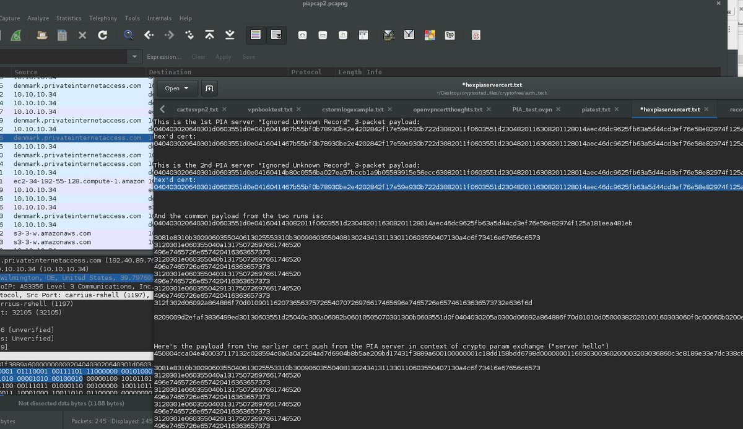Click the display filter input field
This screenshot has width=743, height=429.
tap(63, 57)
